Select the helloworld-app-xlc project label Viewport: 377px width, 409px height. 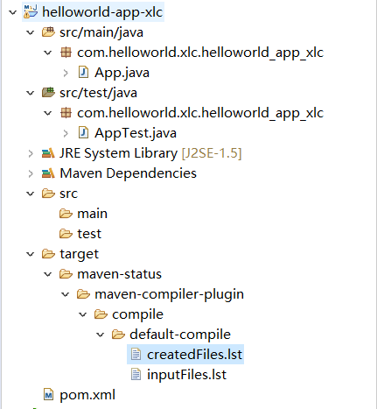click(x=102, y=12)
